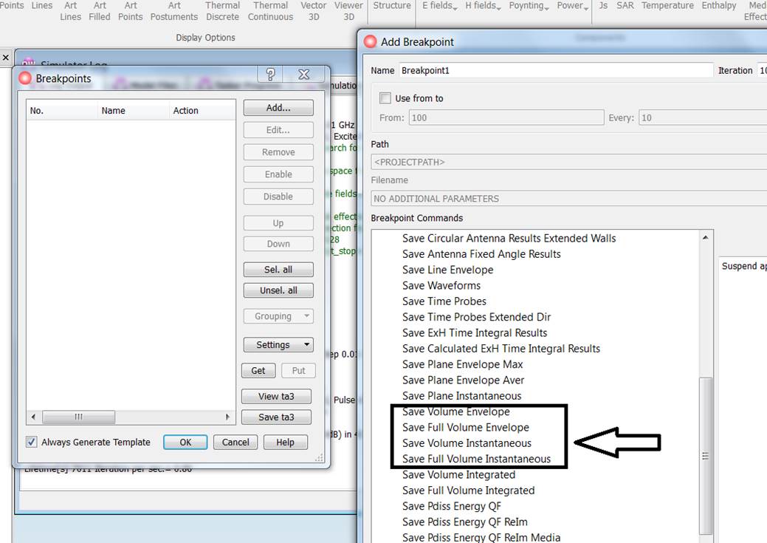Click the No. column header in breakpoints list
Viewport: 767px width, 543px height.
(x=62, y=111)
